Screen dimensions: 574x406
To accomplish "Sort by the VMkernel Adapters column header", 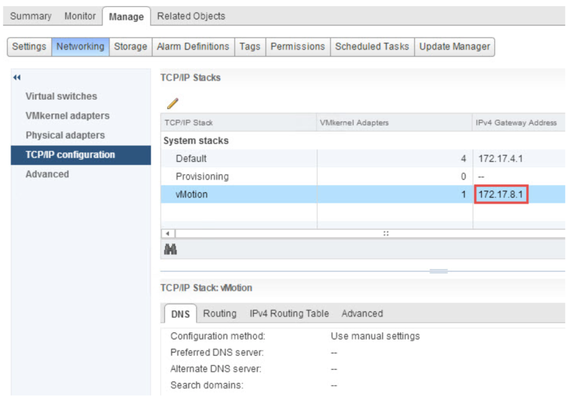I will (394, 123).
